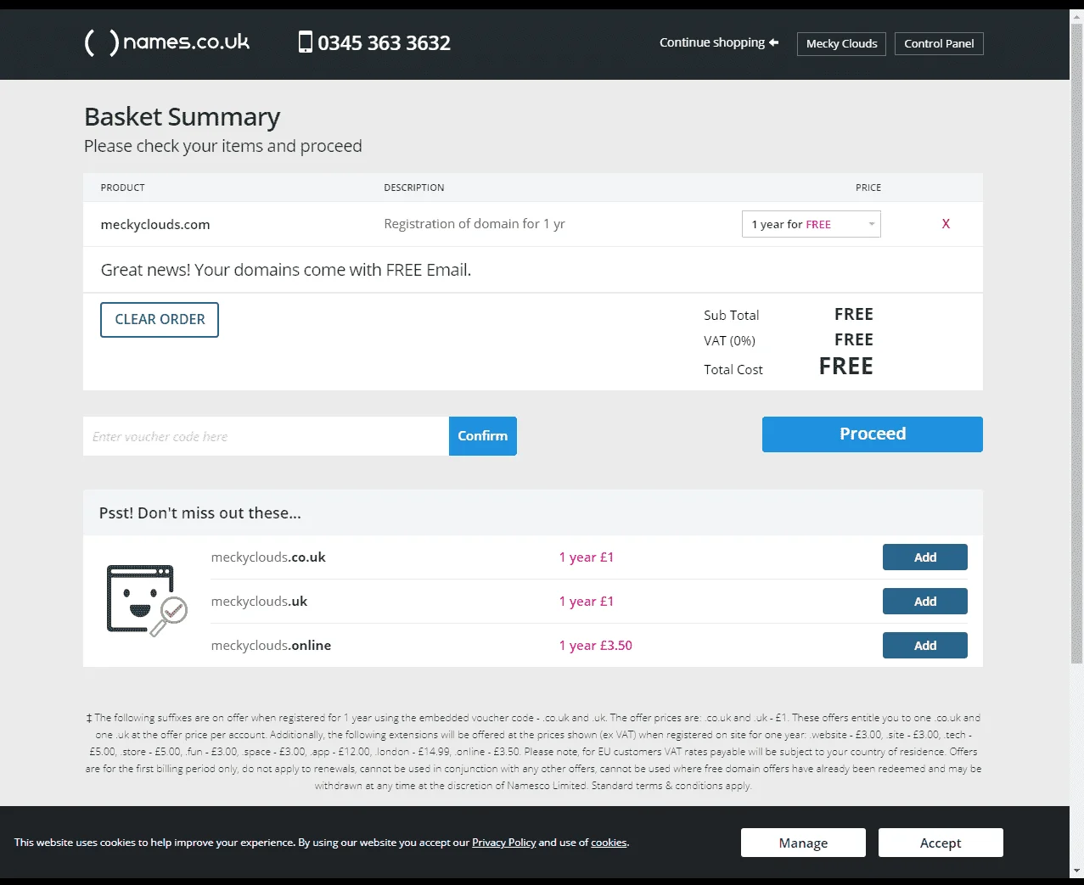1084x885 pixels.
Task: Click the 'VAT (0%)' label
Action: (729, 341)
